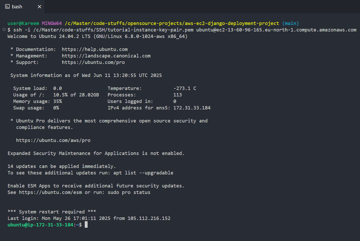Click the IPv4 address 172.31.33.184
360x241 pixels.
point(192,108)
